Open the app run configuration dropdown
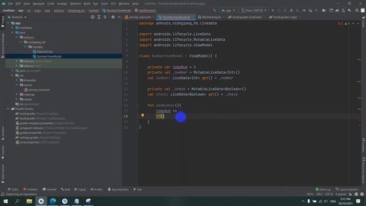The height and width of the screenshot is (206, 366). coord(228,10)
